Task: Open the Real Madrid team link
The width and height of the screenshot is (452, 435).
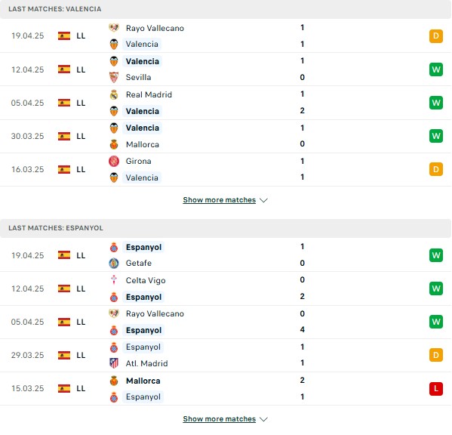Action: point(149,94)
